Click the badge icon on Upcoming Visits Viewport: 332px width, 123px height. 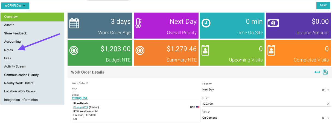[205, 50]
